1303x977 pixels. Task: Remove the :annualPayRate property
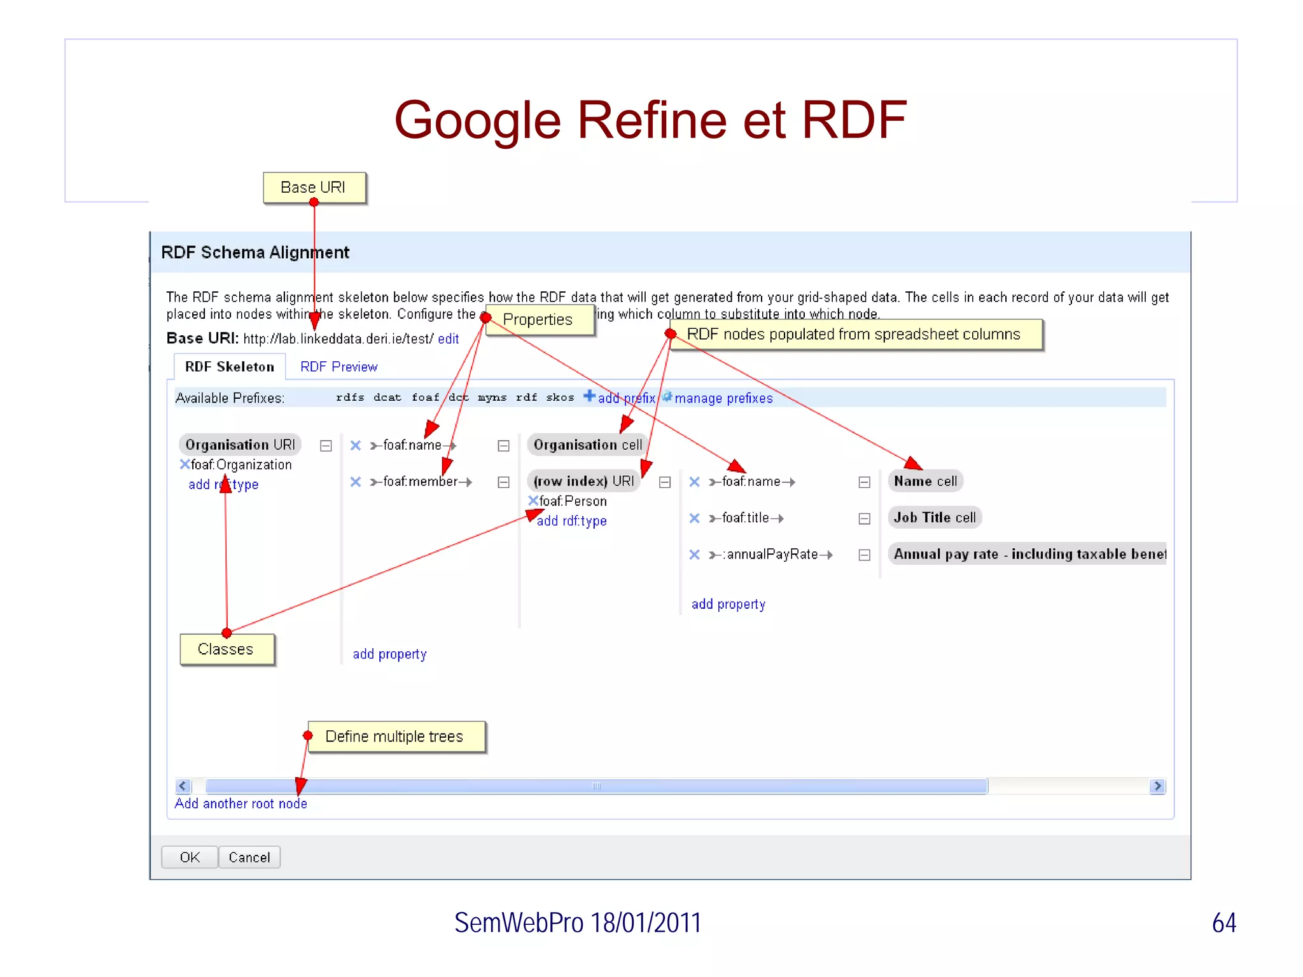[695, 555]
